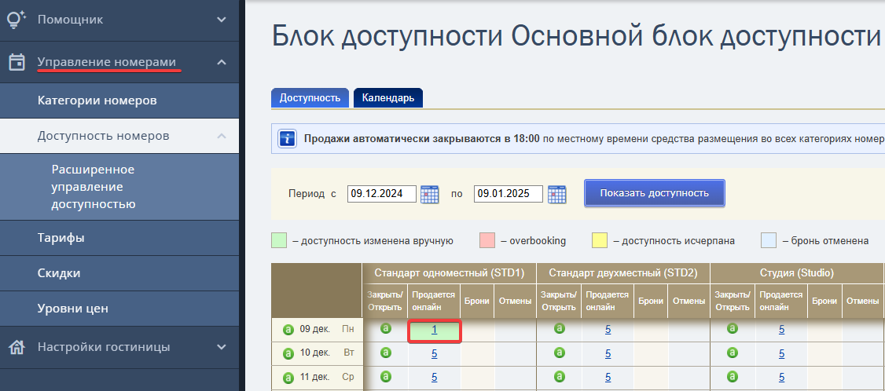Click the yellow availability-exhausted legend swatch
Viewport: 885px width, 391px height.
(600, 240)
